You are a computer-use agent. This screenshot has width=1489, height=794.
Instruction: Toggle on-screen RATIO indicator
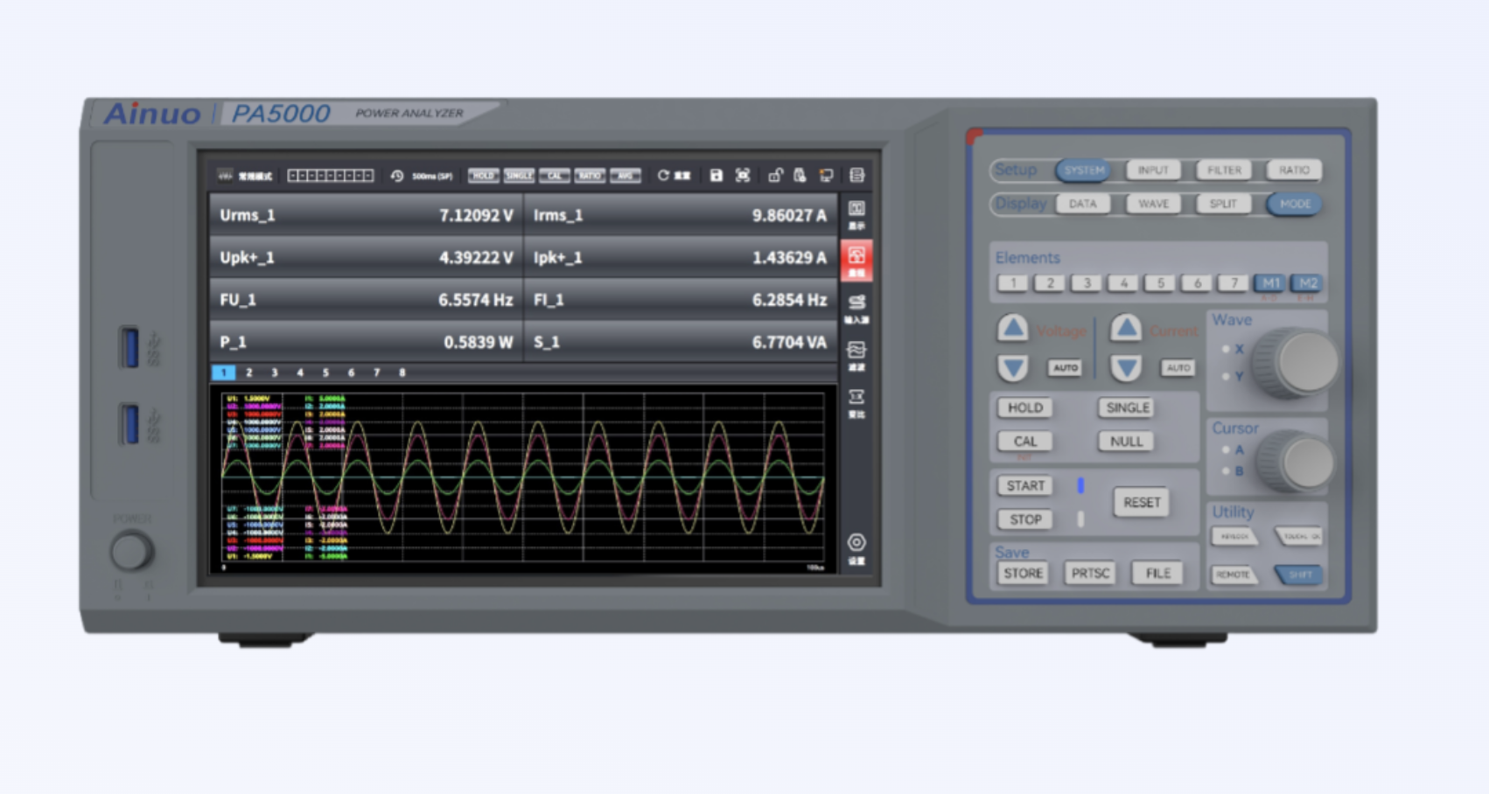(590, 176)
